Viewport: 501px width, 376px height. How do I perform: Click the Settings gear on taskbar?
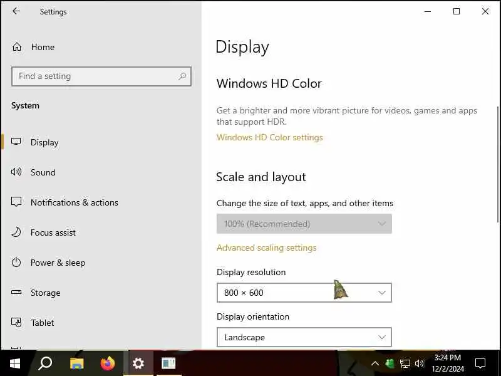[x=138, y=363]
